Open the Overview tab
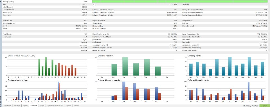270x107 pixels. pyautogui.click(x=7, y=106)
